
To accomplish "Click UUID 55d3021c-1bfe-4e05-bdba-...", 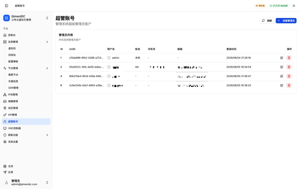I will click(87, 67).
